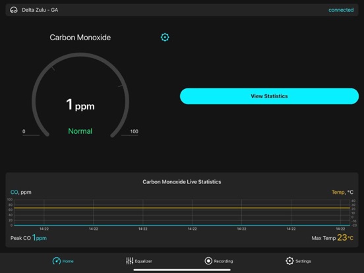Viewport: 364px width, 273px height.
Task: Tap the Recording circle icon
Action: (208, 261)
